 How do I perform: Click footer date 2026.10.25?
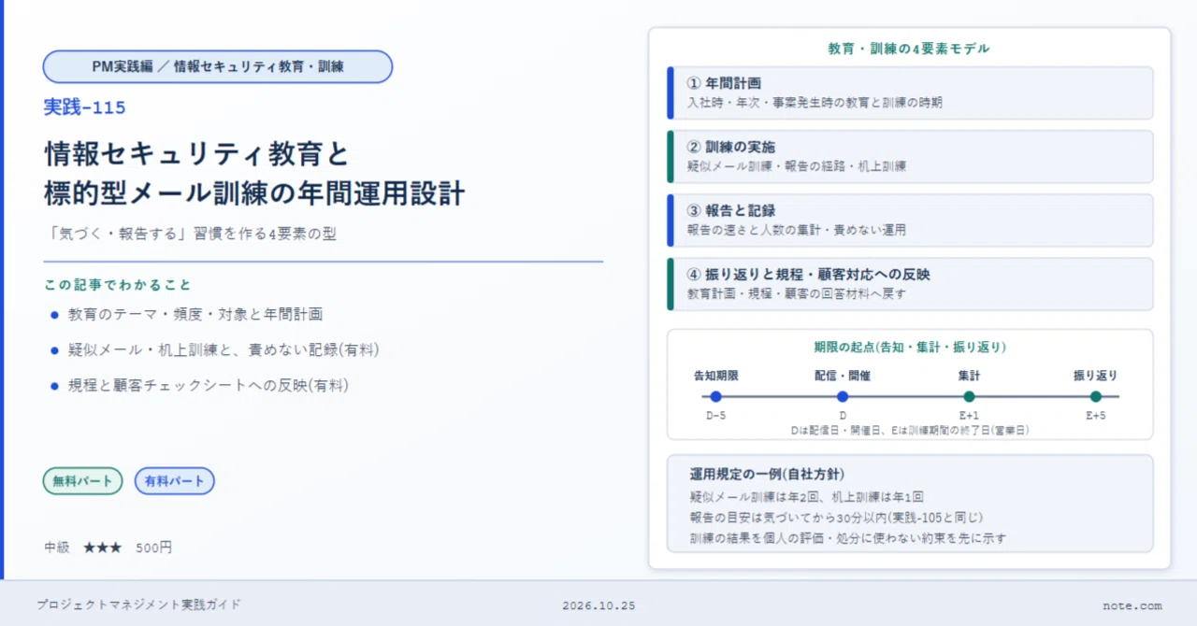click(598, 605)
